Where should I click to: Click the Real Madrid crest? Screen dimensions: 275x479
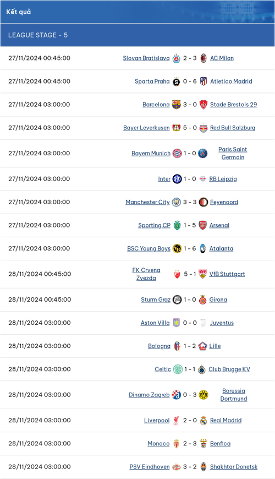coord(204,420)
